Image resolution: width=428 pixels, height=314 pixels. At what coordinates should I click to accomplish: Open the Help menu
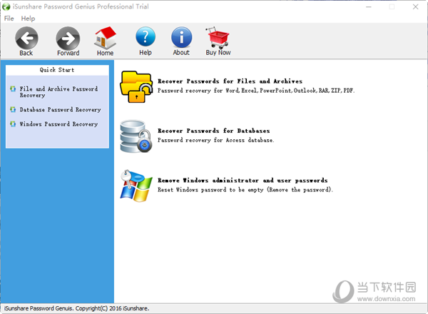tap(28, 19)
